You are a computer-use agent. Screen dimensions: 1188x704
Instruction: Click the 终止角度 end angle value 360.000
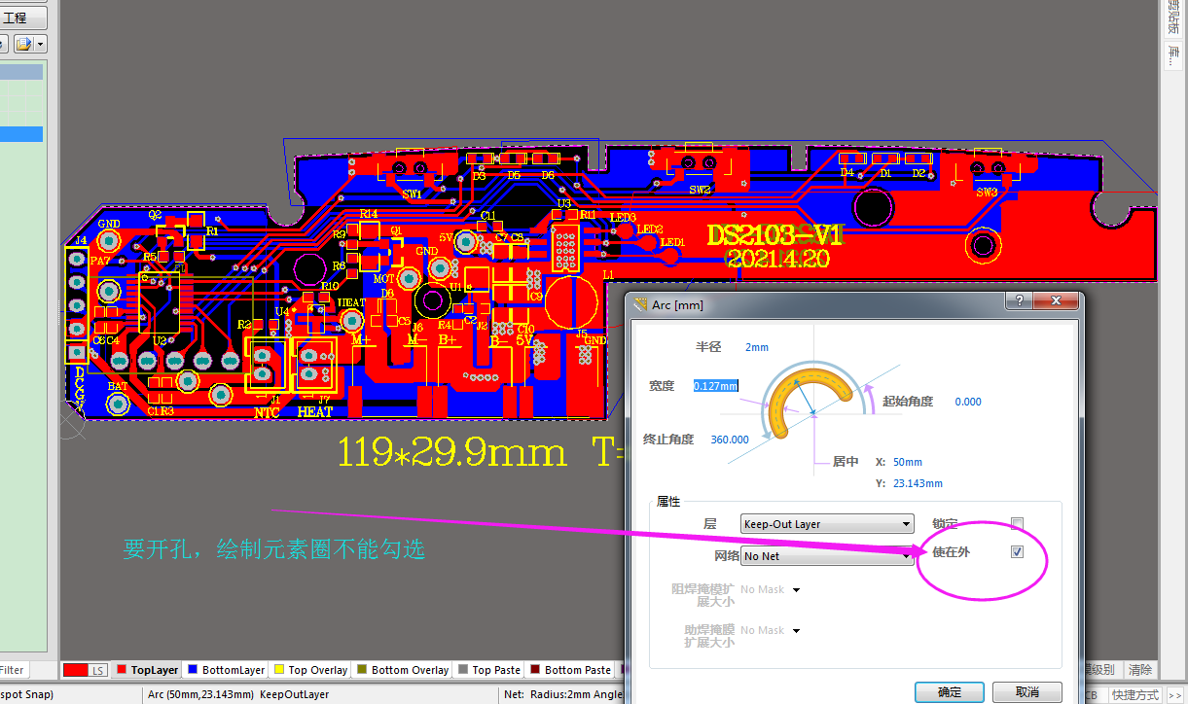pyautogui.click(x=730, y=440)
